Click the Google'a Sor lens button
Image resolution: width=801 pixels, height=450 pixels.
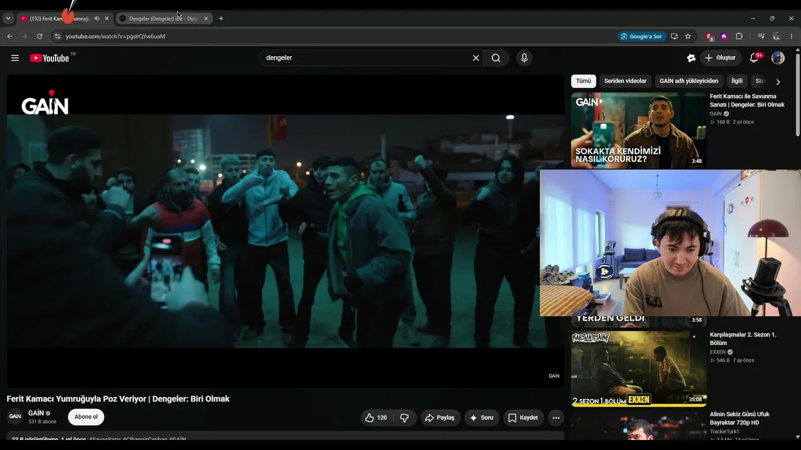(641, 36)
